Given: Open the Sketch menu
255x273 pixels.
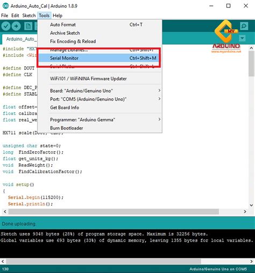Looking at the screenshot, I should [x=29, y=16].
